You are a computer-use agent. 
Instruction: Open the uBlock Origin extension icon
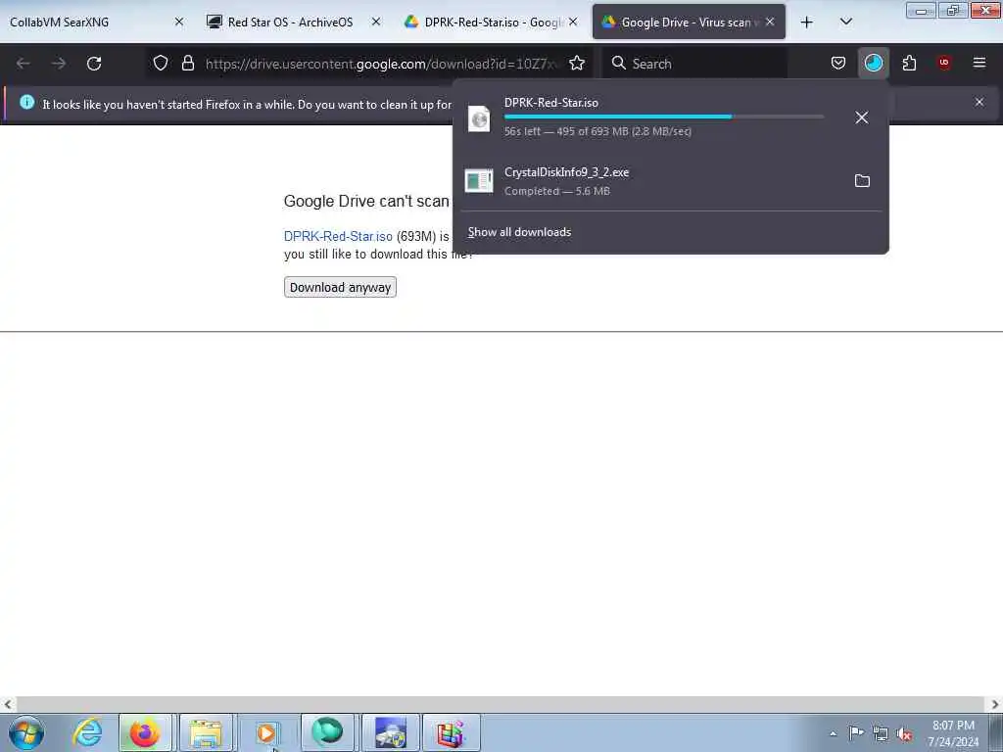(x=944, y=63)
